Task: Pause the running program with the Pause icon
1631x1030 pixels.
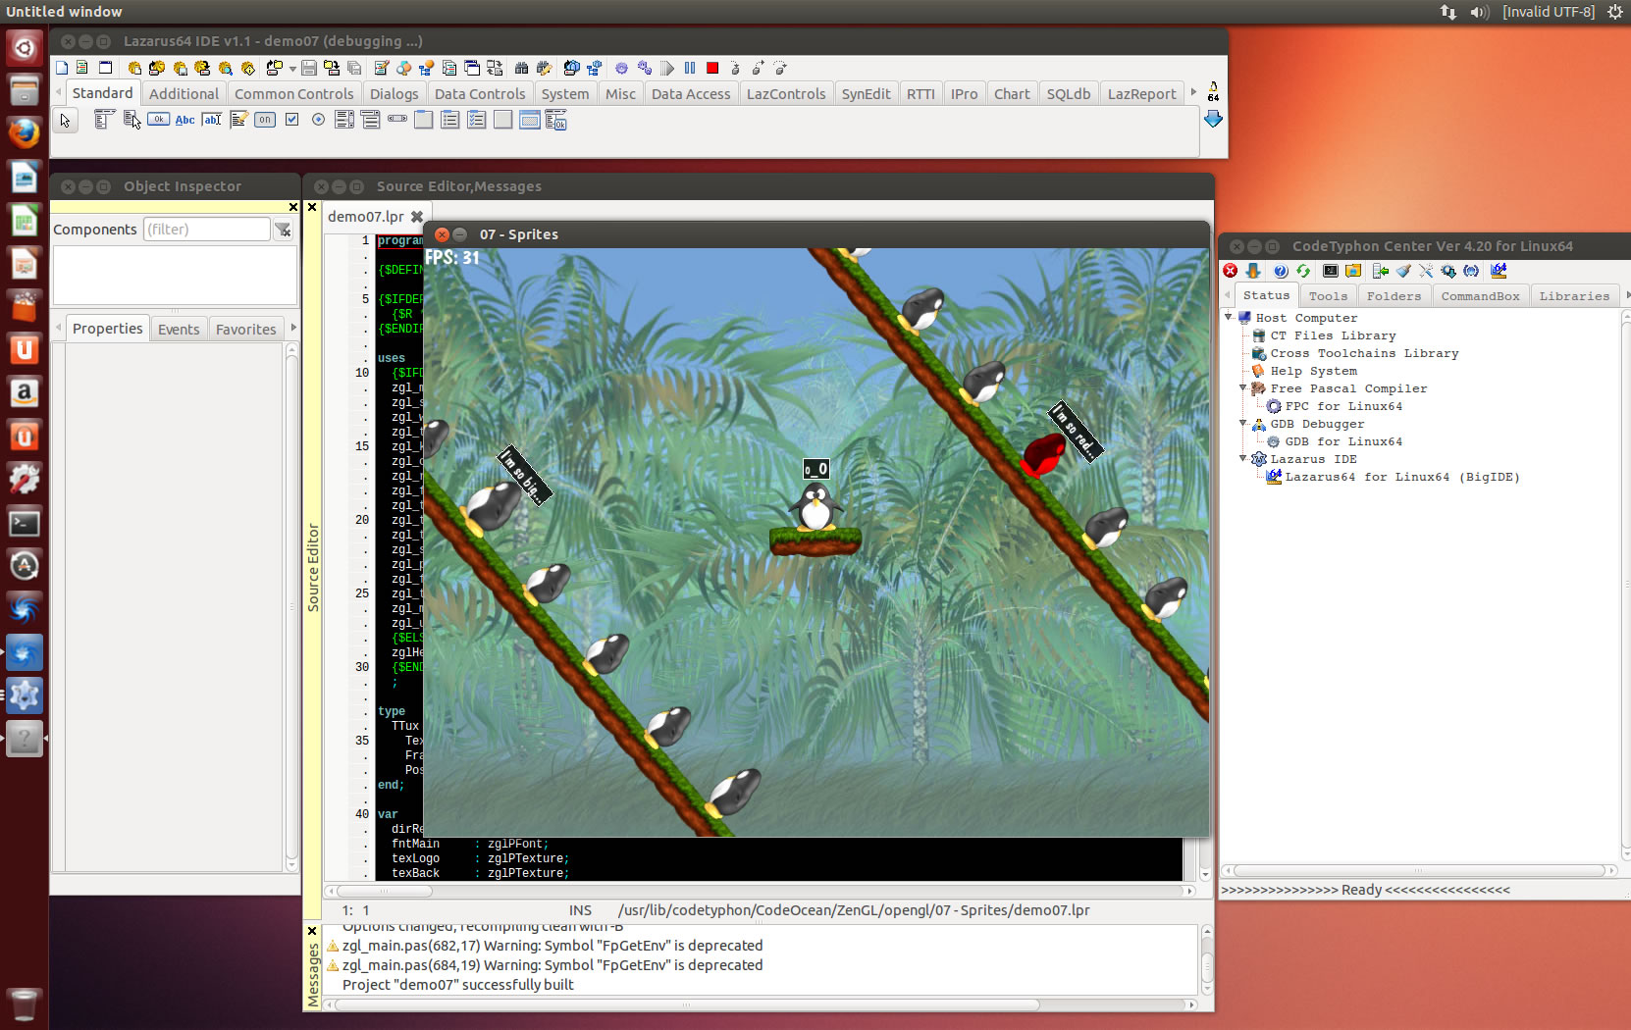Action: click(x=690, y=68)
